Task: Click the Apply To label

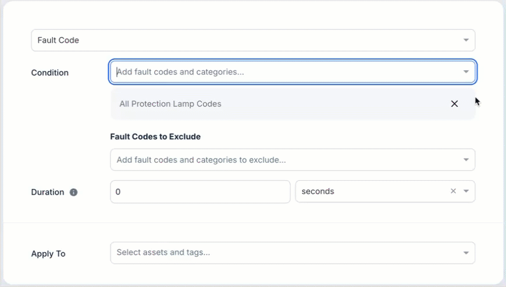Action: [x=48, y=254]
